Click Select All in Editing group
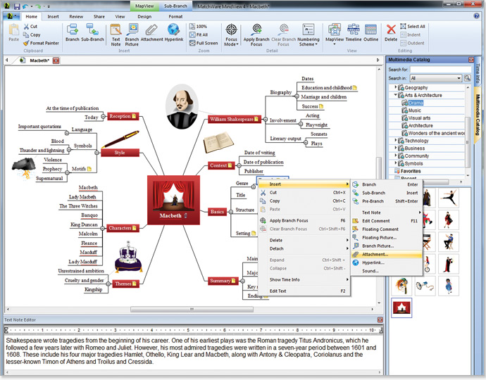This screenshot has height=380, width=486. (413, 26)
